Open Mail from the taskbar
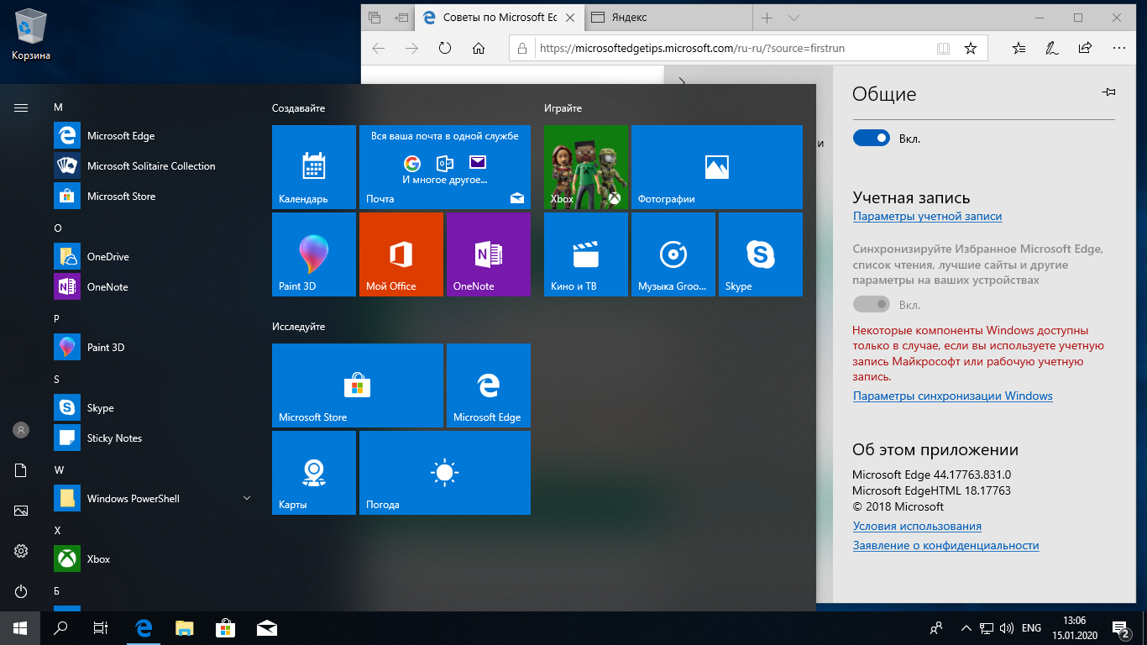Viewport: 1147px width, 645px height. click(x=267, y=628)
